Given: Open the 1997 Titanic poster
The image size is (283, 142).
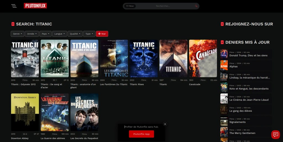Looking at the screenshot, I should pos(174,58).
